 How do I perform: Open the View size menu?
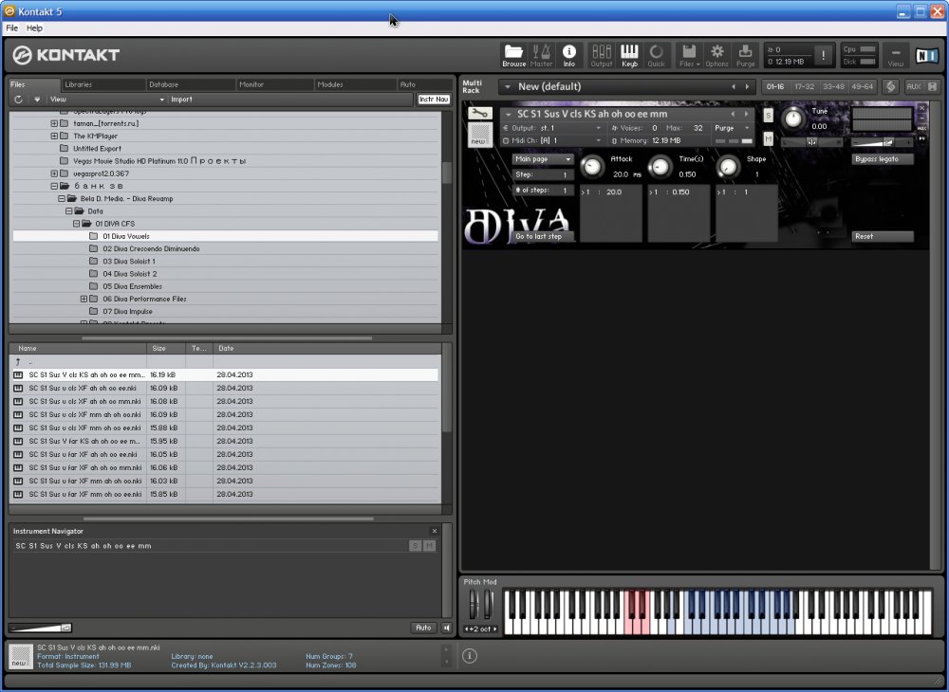896,56
